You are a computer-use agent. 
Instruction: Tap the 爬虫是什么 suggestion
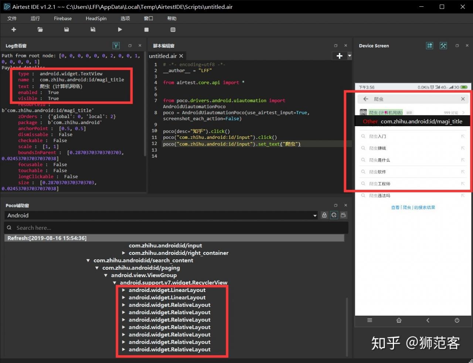[x=380, y=160]
